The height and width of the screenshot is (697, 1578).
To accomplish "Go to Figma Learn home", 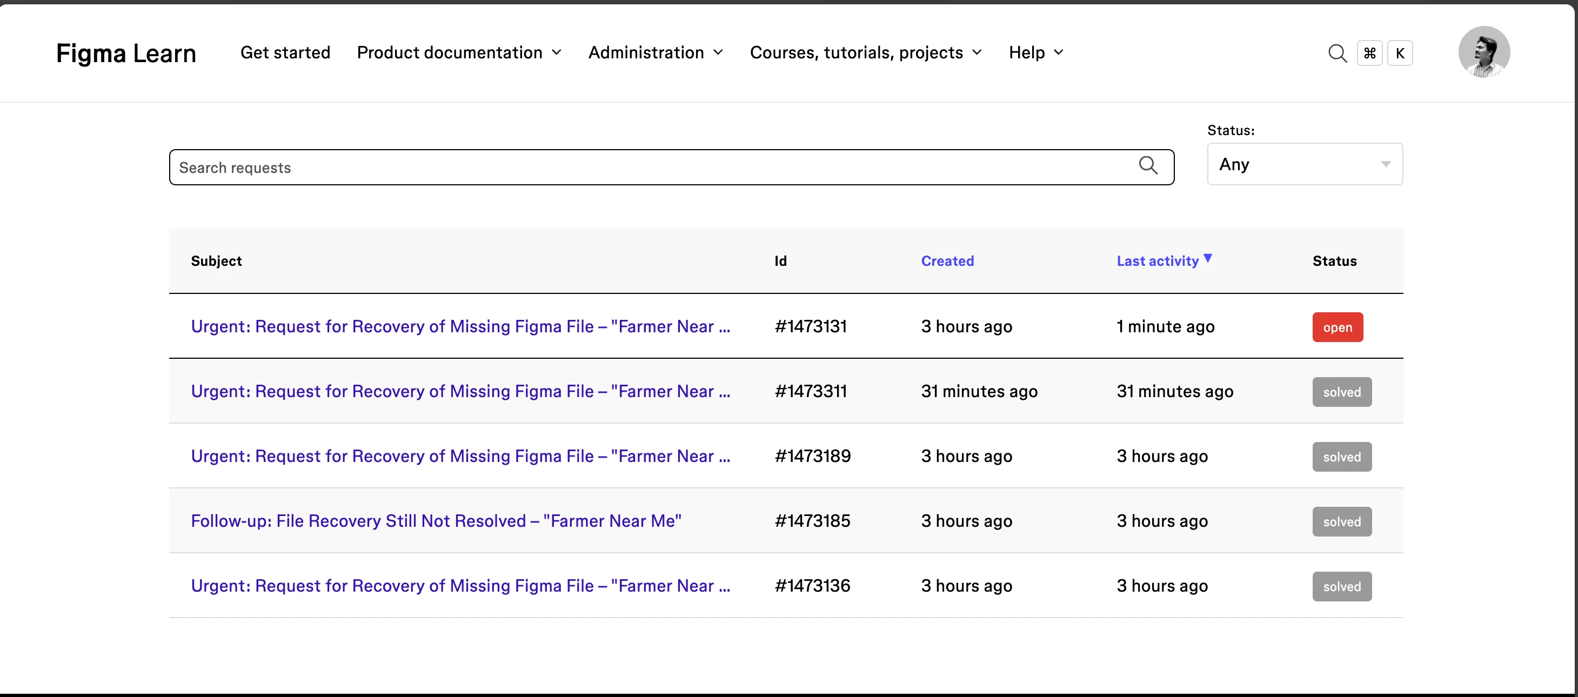I will (126, 53).
